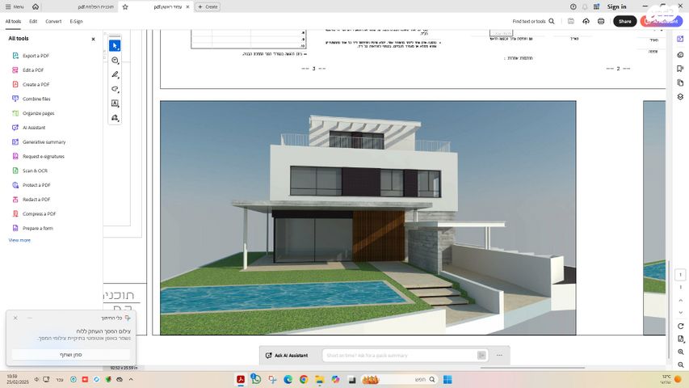Pick the highlighter pen tool
689x388 pixels.
115,74
